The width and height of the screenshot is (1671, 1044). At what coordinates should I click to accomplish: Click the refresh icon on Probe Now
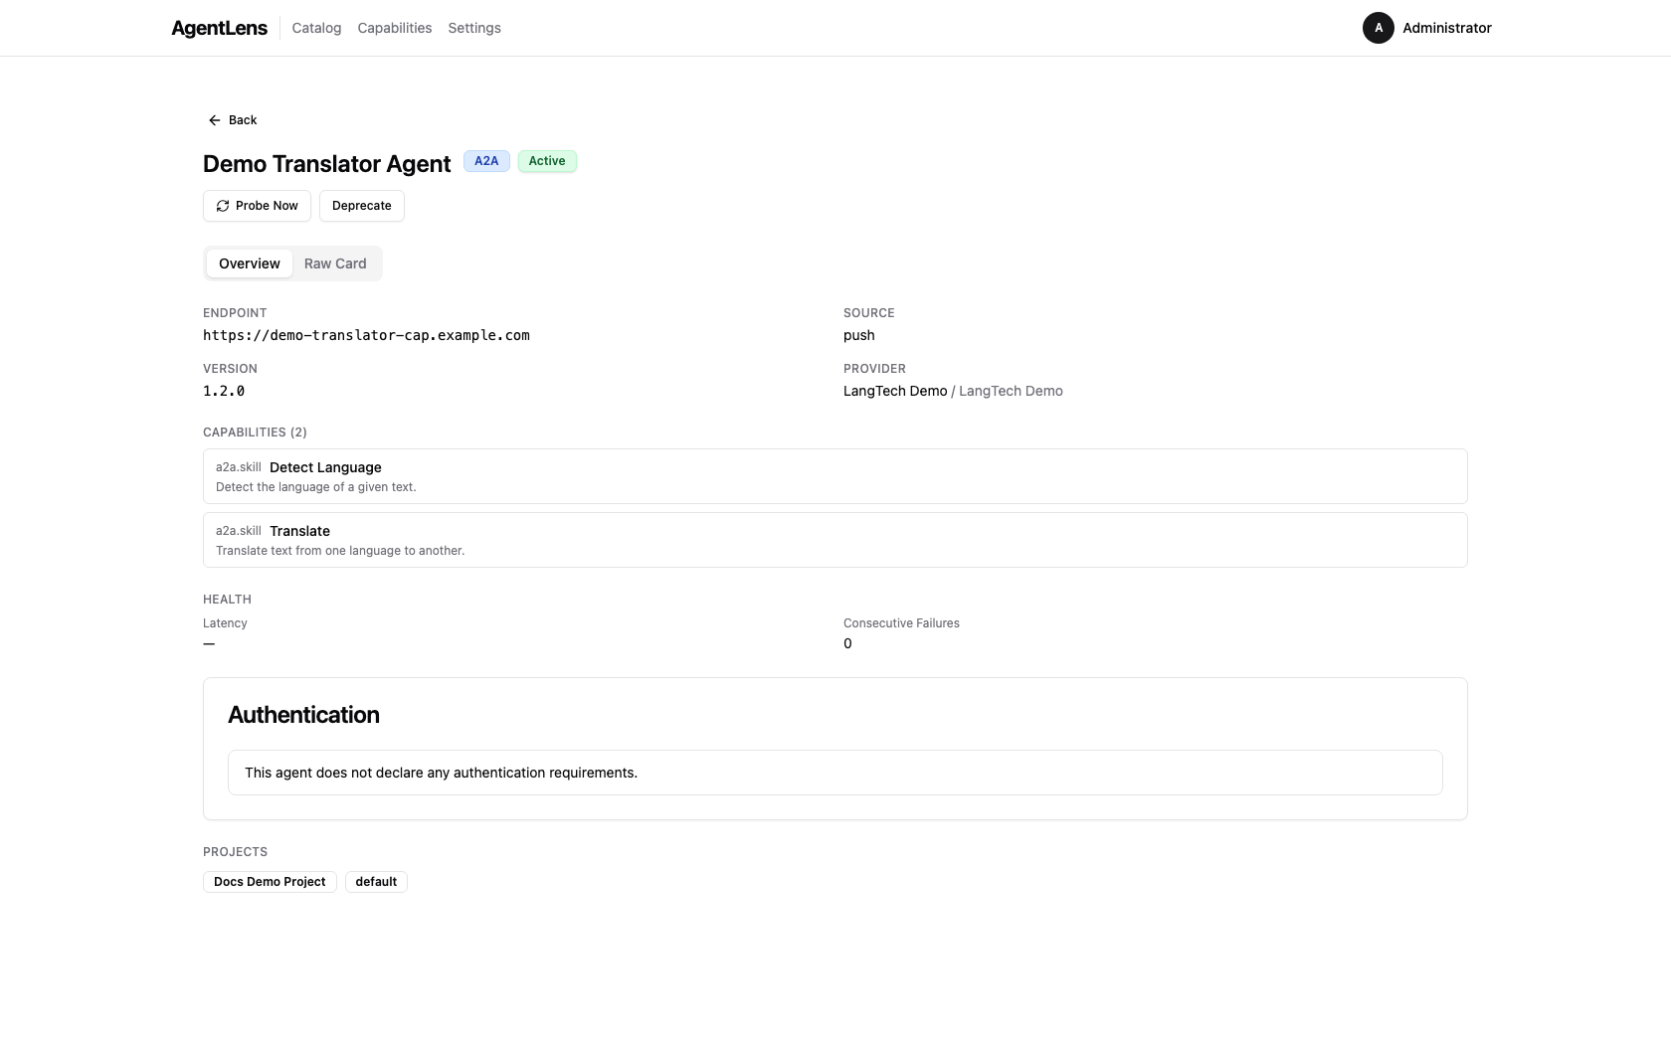point(222,206)
